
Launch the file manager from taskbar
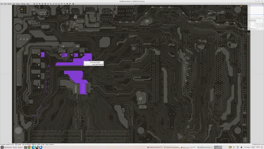26,147
